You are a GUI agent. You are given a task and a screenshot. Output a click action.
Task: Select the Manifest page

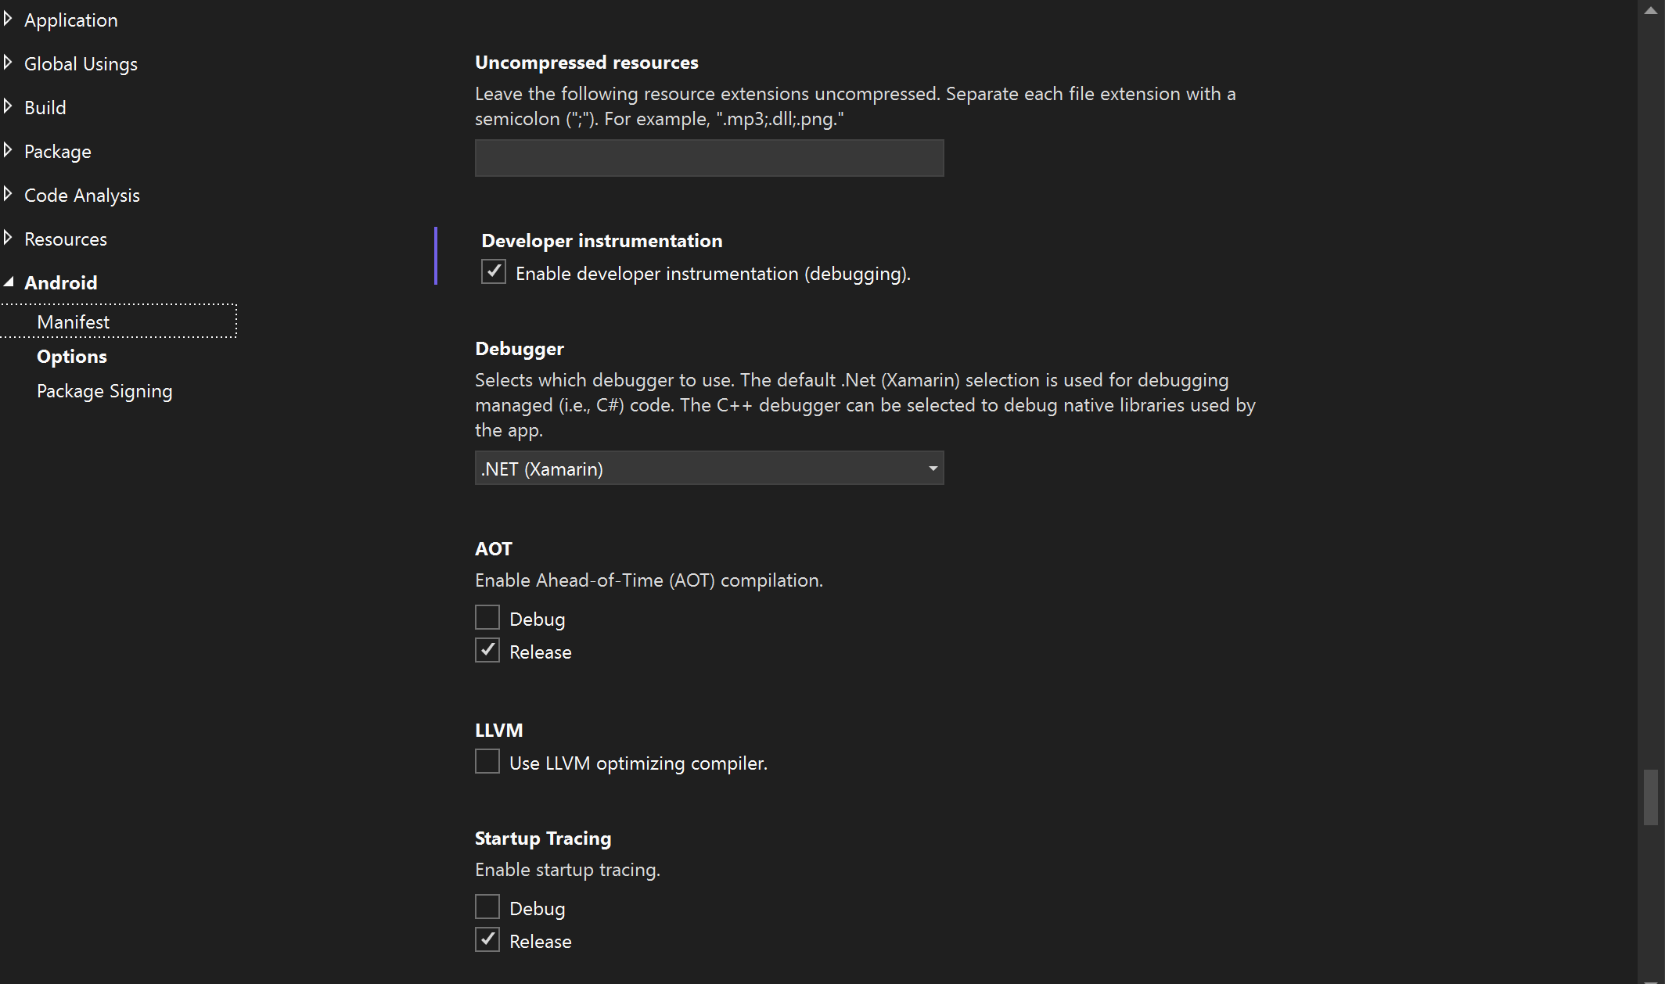pyautogui.click(x=73, y=321)
